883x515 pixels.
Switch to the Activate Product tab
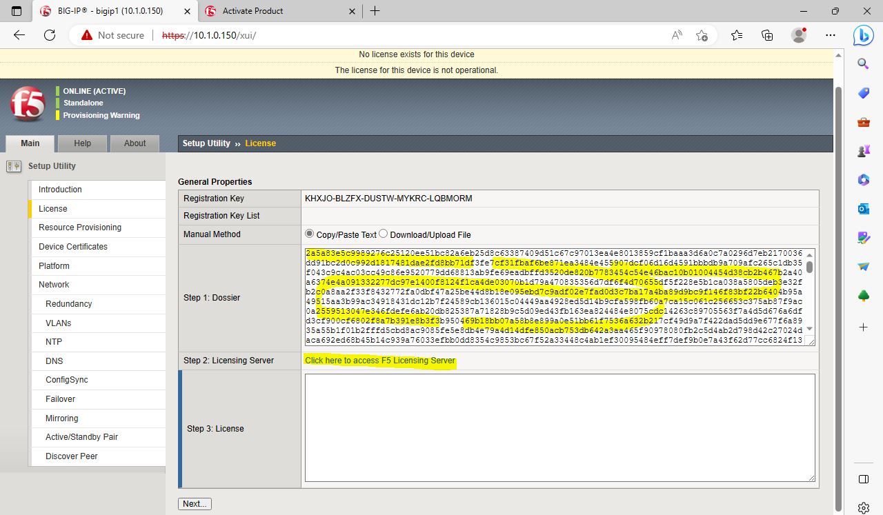276,11
